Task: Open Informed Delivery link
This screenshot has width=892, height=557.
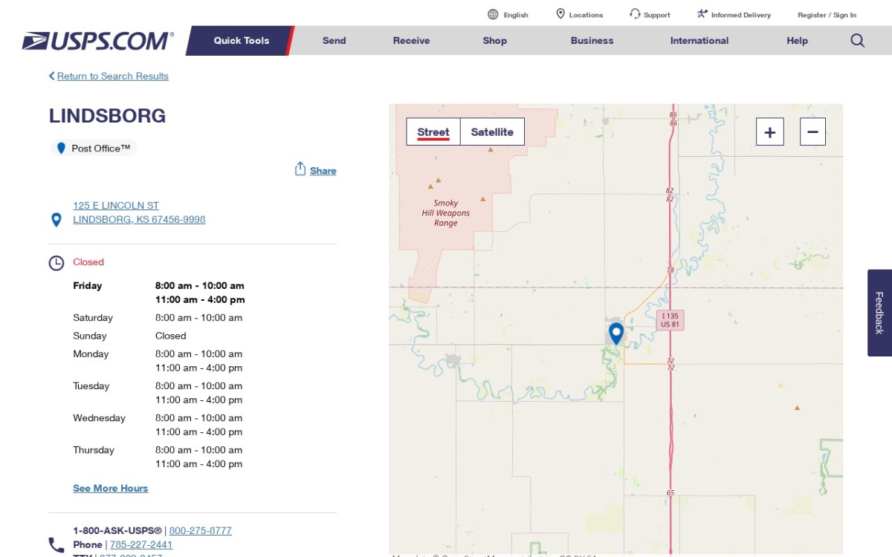Action: pyautogui.click(x=741, y=15)
